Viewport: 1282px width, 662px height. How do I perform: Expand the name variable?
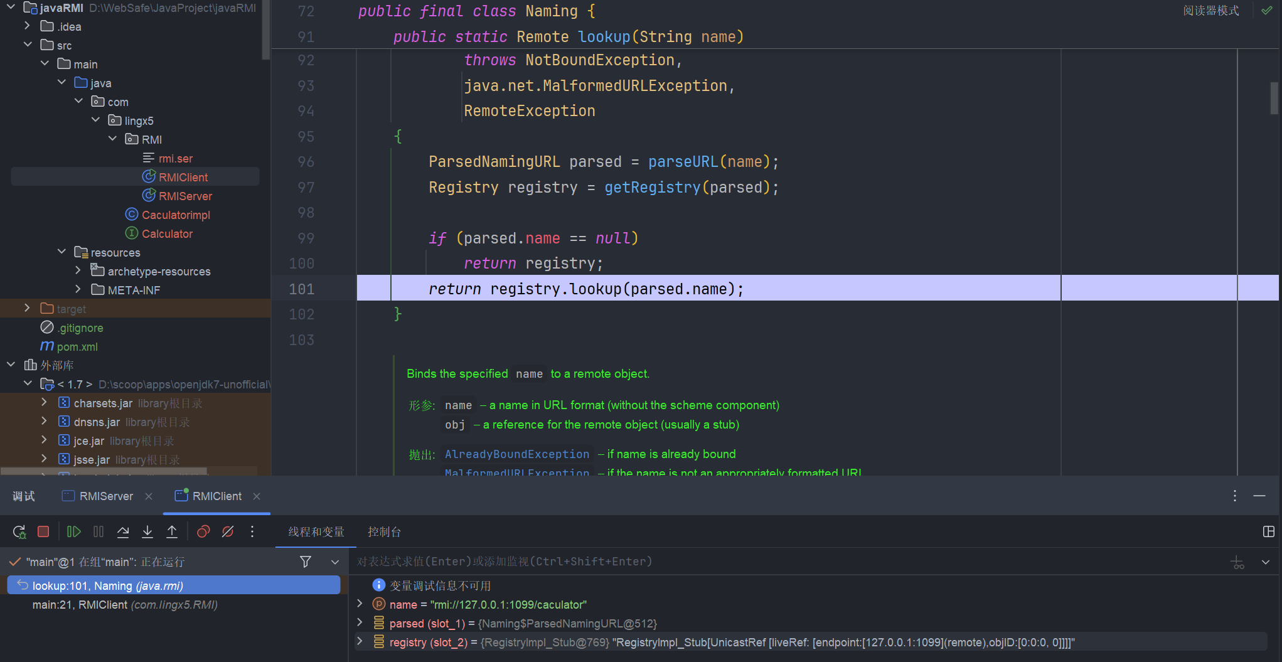click(360, 604)
